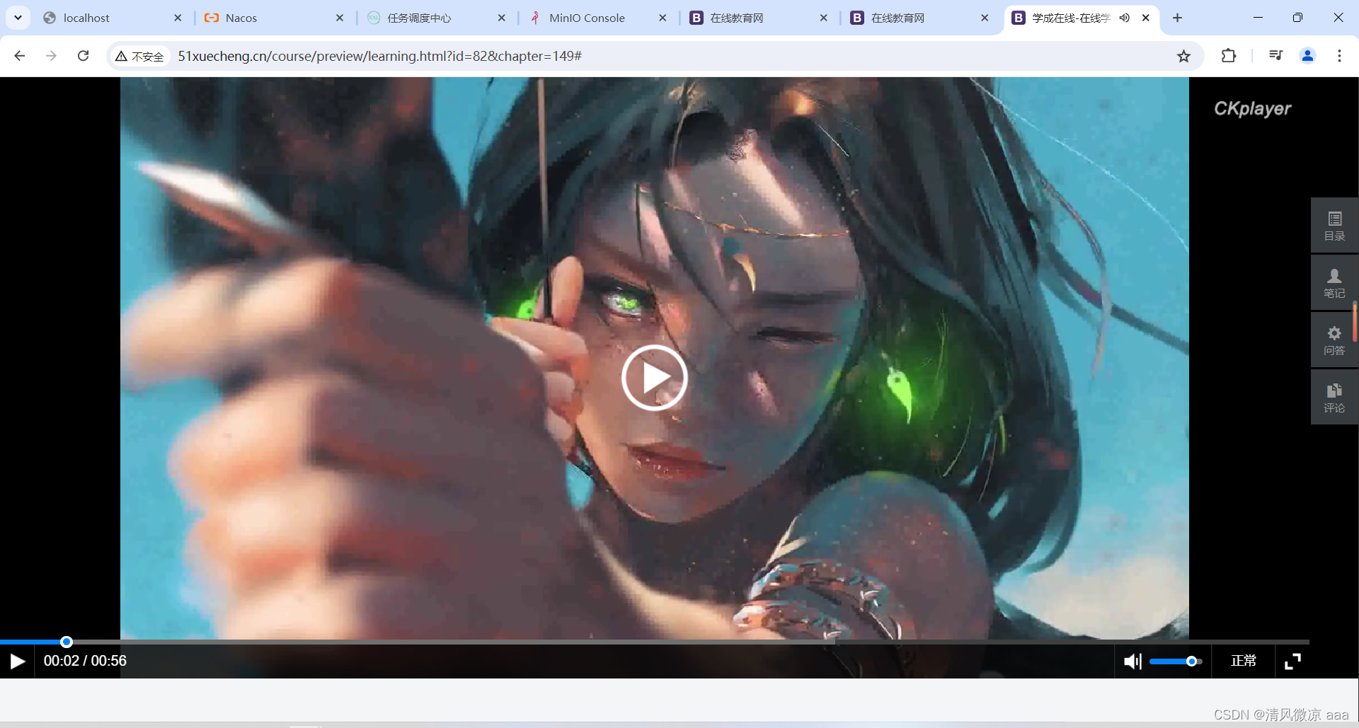Adjust the volume slider handle
This screenshot has width=1359, height=728.
tap(1191, 661)
